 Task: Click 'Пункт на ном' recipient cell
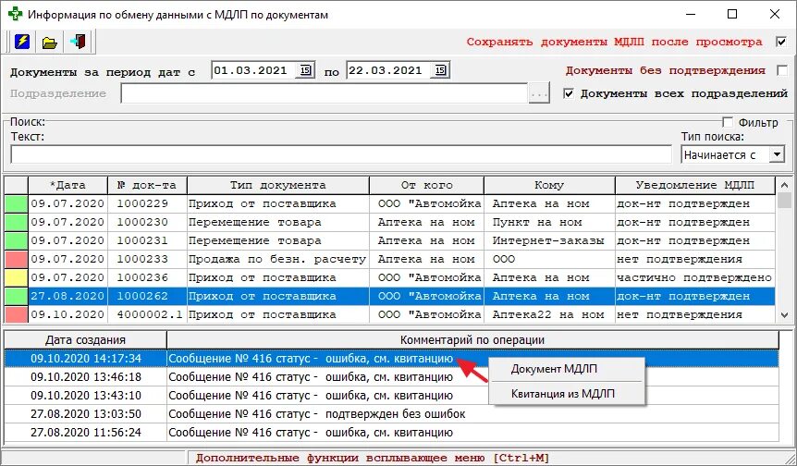coord(549,222)
